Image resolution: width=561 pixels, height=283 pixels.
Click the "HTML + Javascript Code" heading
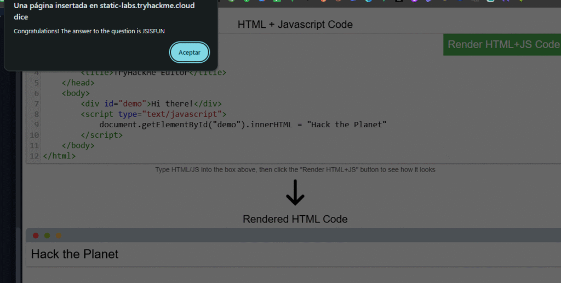coord(295,25)
